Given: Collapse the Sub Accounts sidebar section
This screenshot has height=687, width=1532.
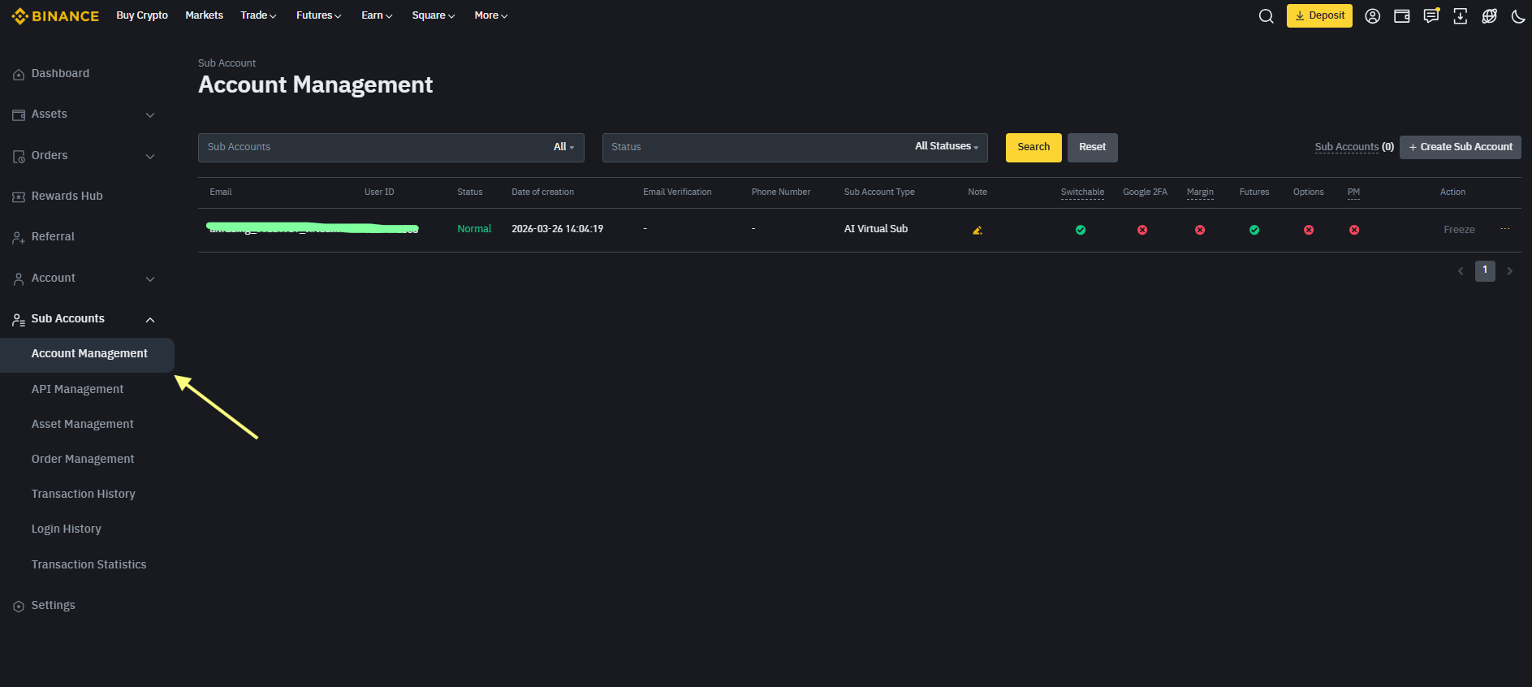Looking at the screenshot, I should (x=149, y=319).
